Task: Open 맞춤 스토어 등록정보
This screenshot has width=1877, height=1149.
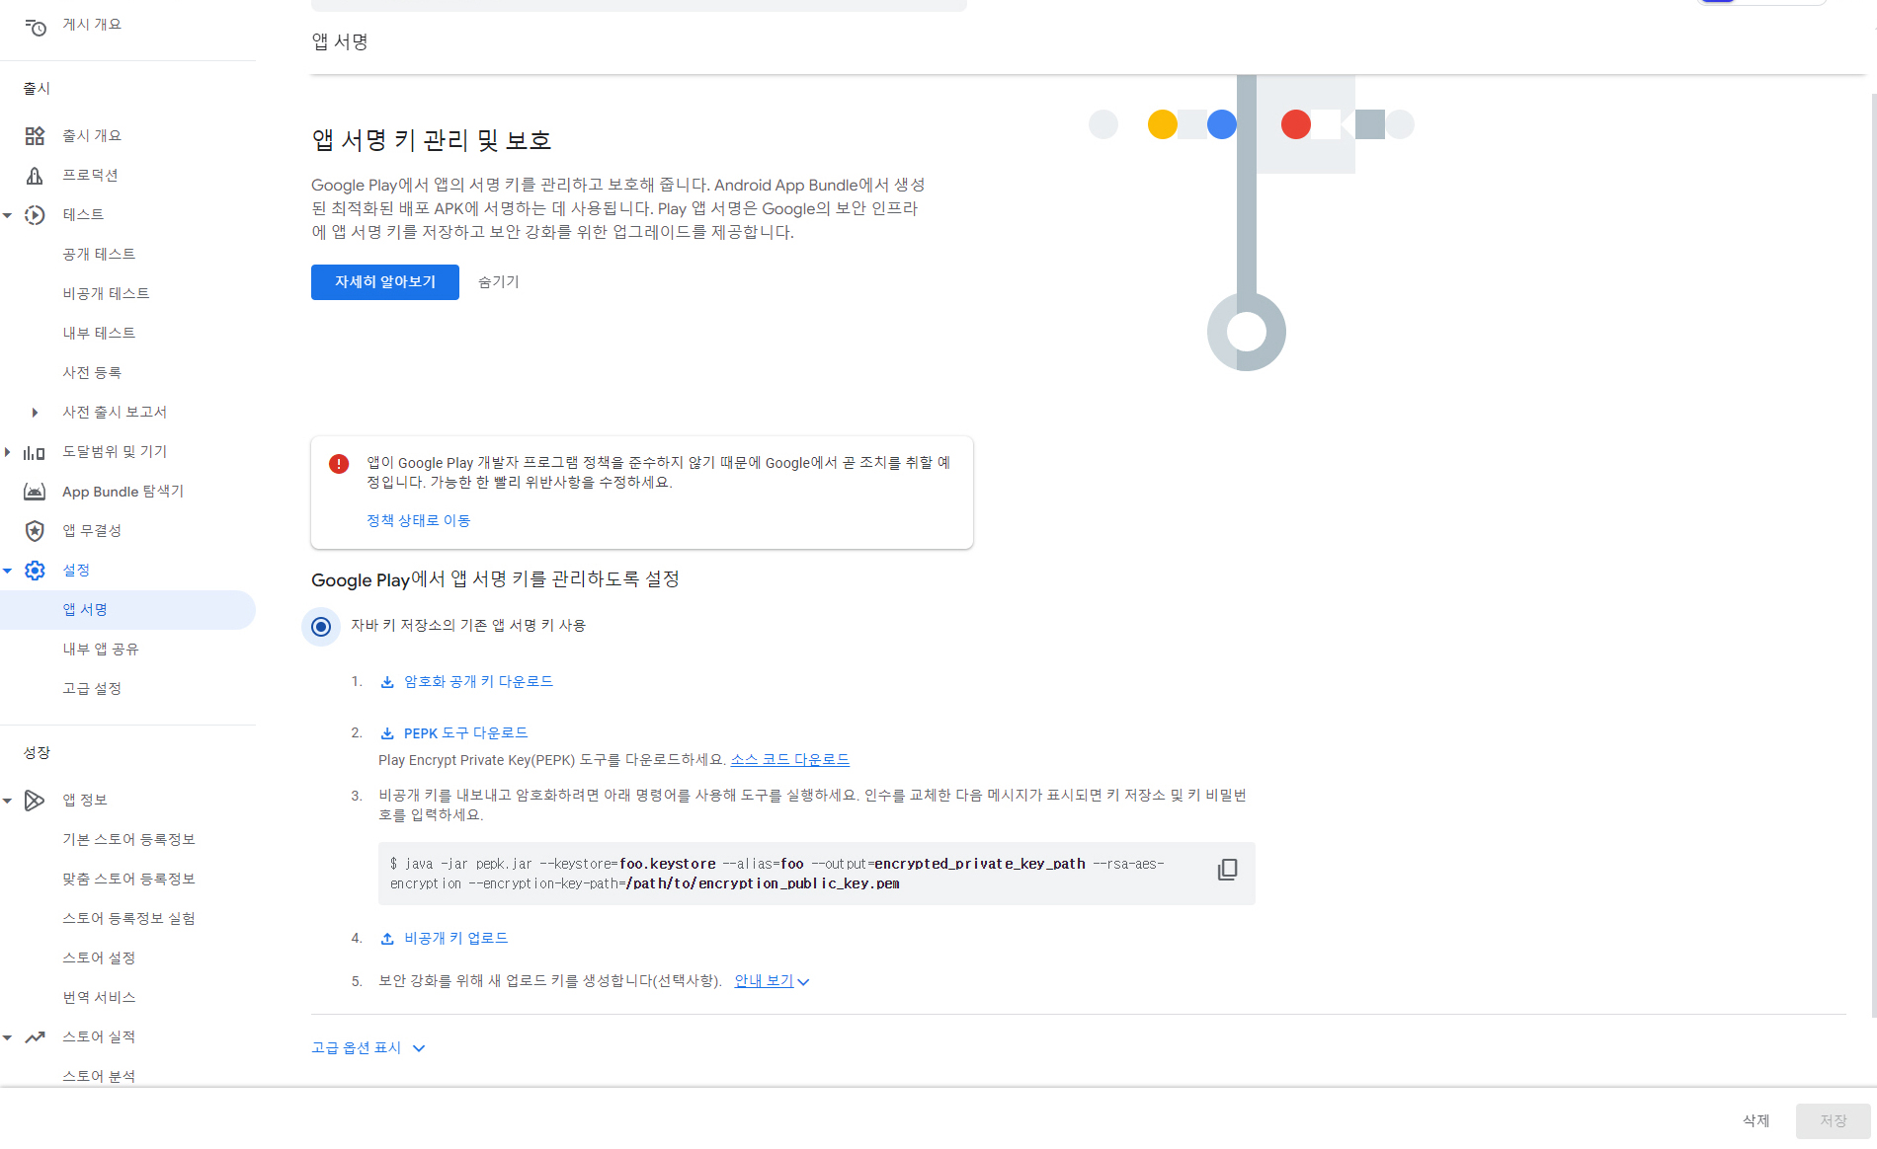Action: click(x=127, y=879)
